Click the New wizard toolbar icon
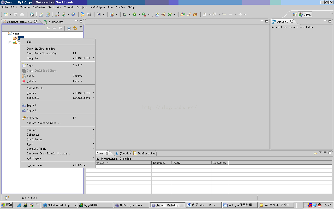334x209 pixels. click(6, 14)
